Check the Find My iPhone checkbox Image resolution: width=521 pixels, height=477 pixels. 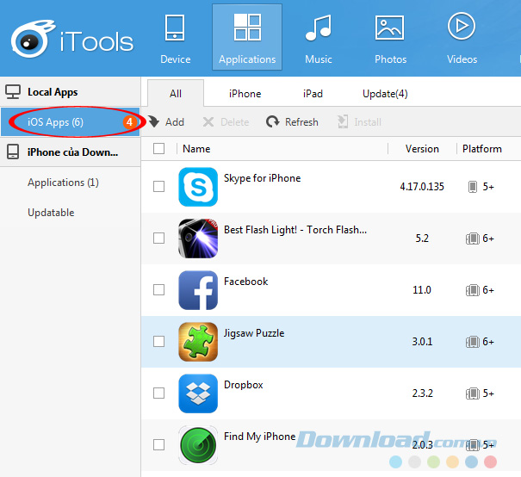(x=158, y=444)
